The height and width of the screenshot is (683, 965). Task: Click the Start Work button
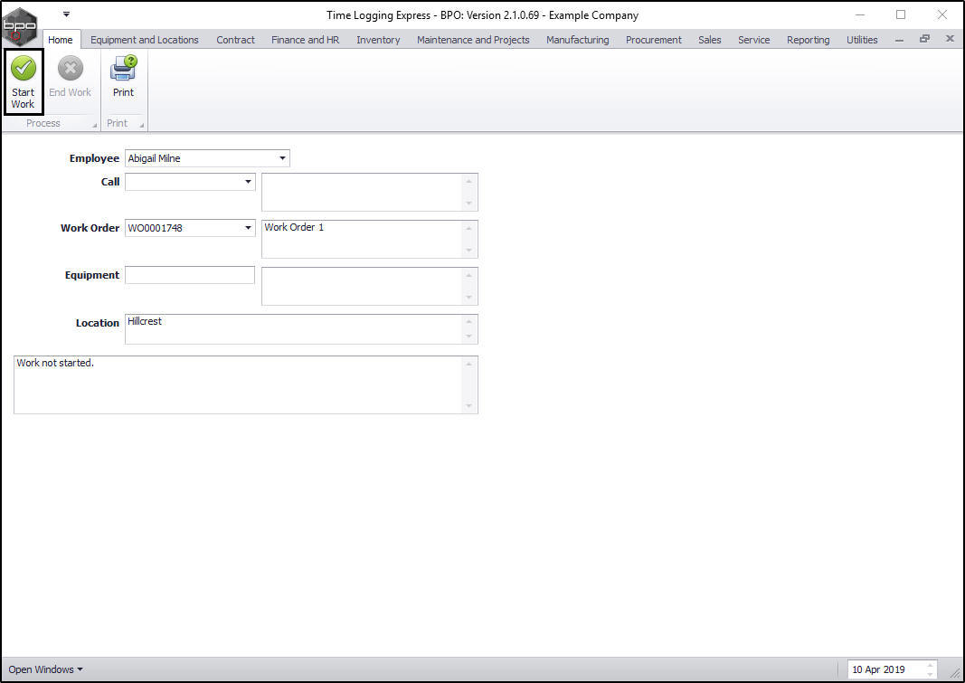click(24, 81)
